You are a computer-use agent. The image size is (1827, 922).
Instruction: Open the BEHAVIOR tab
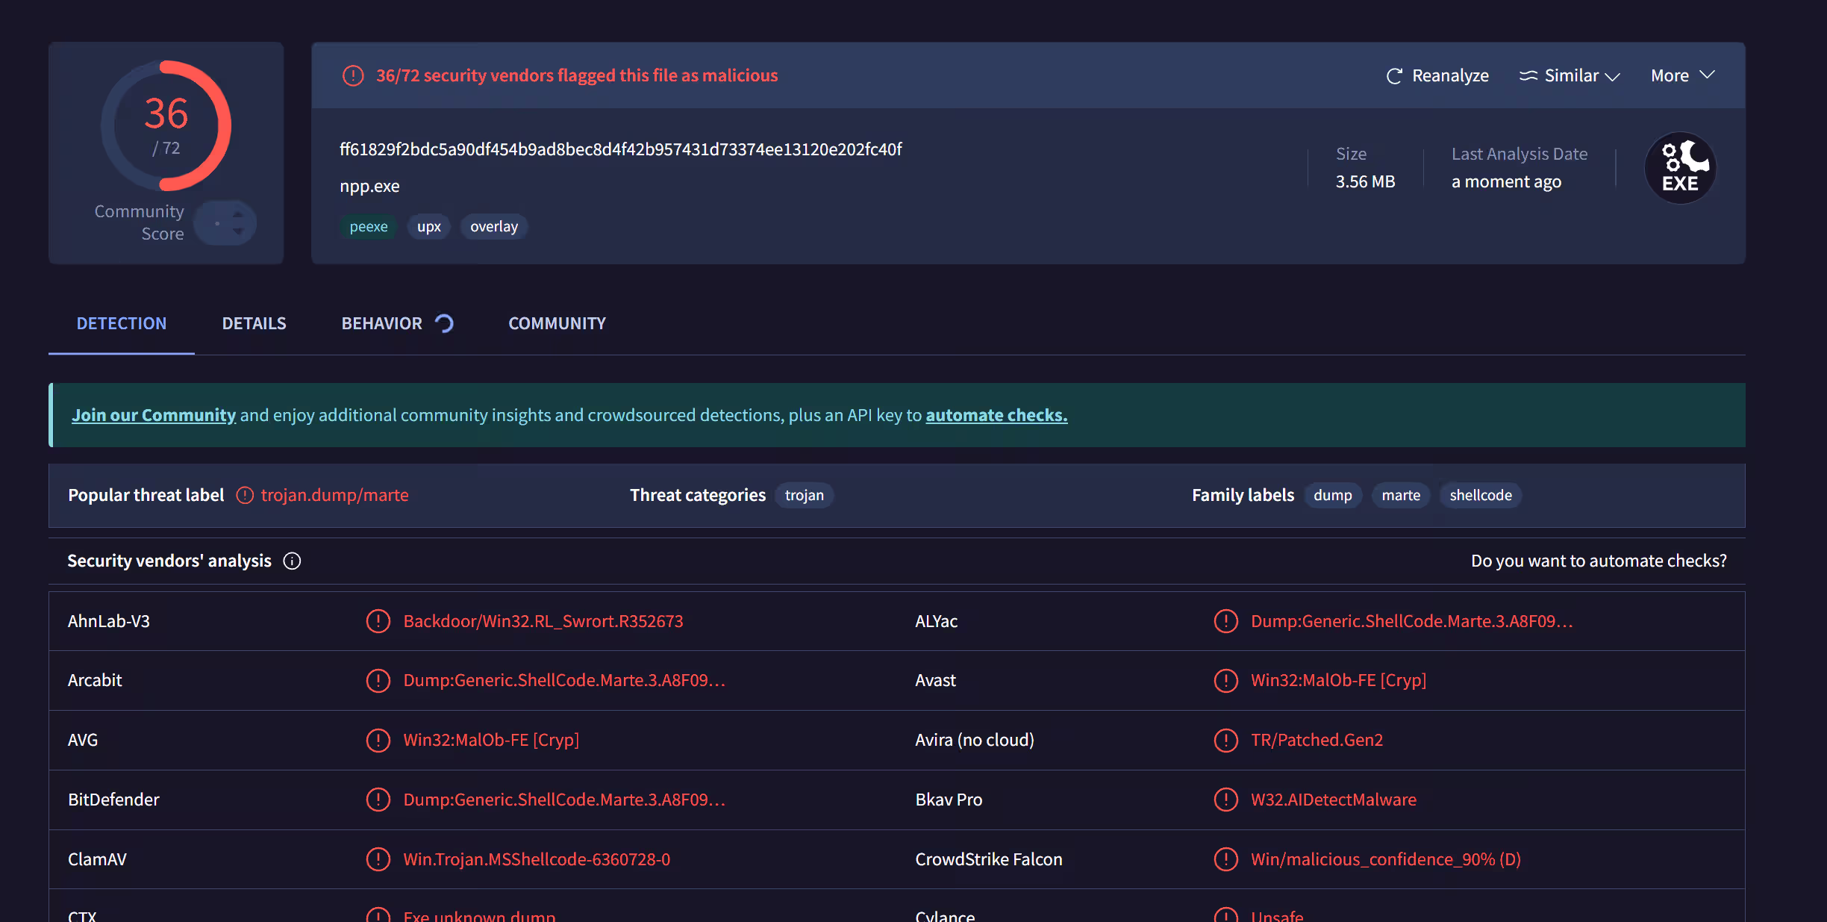382,324
